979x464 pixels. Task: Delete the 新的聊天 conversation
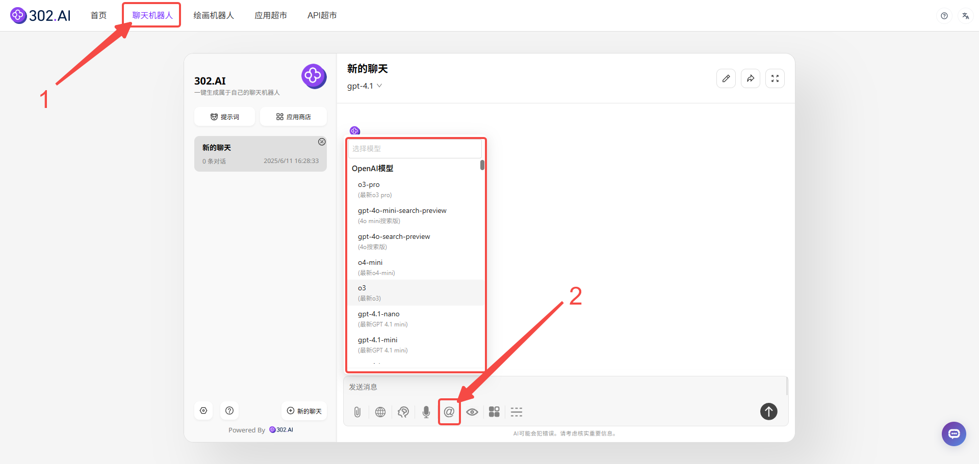coord(322,142)
